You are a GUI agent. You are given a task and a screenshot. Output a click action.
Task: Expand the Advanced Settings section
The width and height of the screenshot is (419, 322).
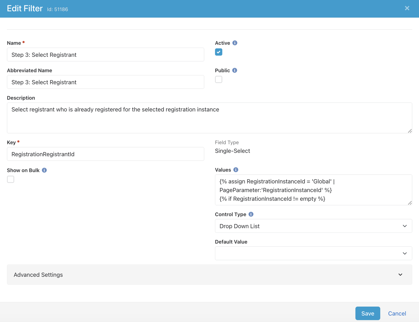tap(209, 275)
